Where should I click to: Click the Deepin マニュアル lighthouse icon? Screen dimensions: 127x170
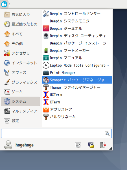(46, 58)
